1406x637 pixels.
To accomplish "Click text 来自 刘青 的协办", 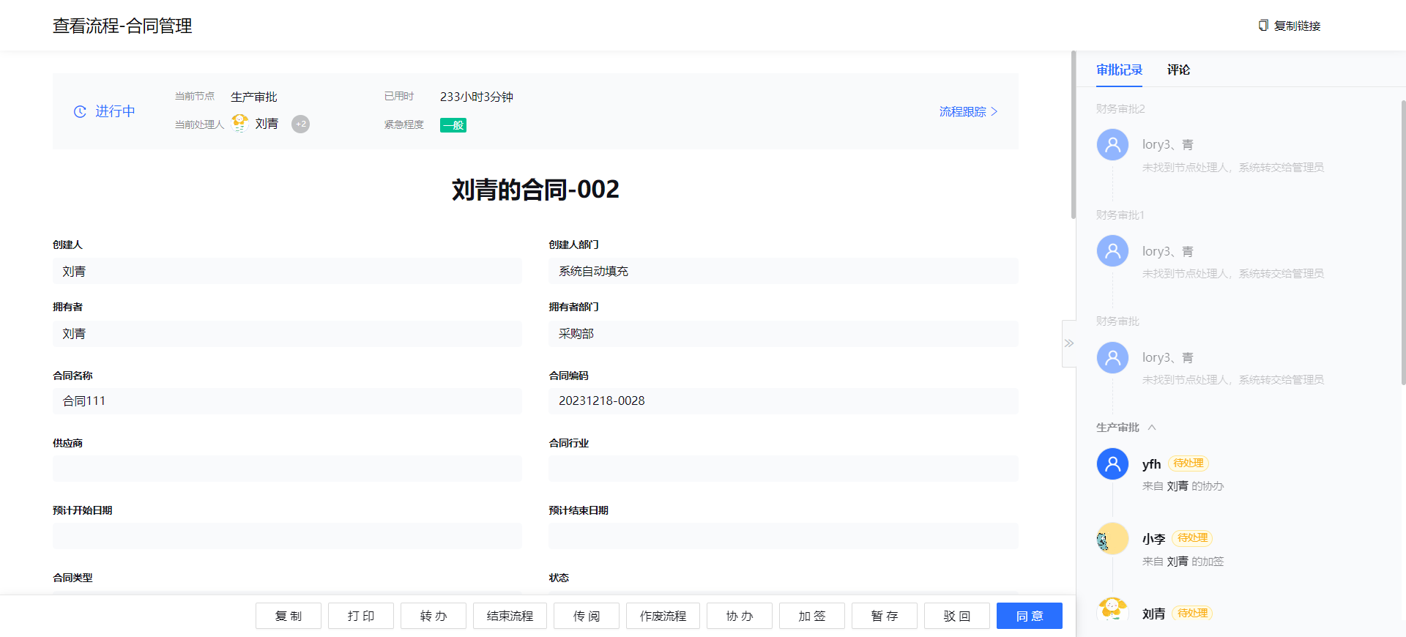I will (x=1183, y=486).
